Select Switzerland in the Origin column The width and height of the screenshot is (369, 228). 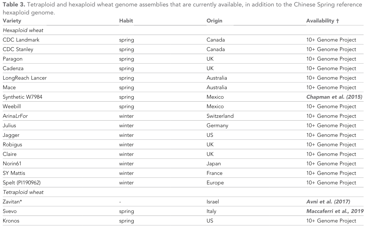click(x=220, y=116)
